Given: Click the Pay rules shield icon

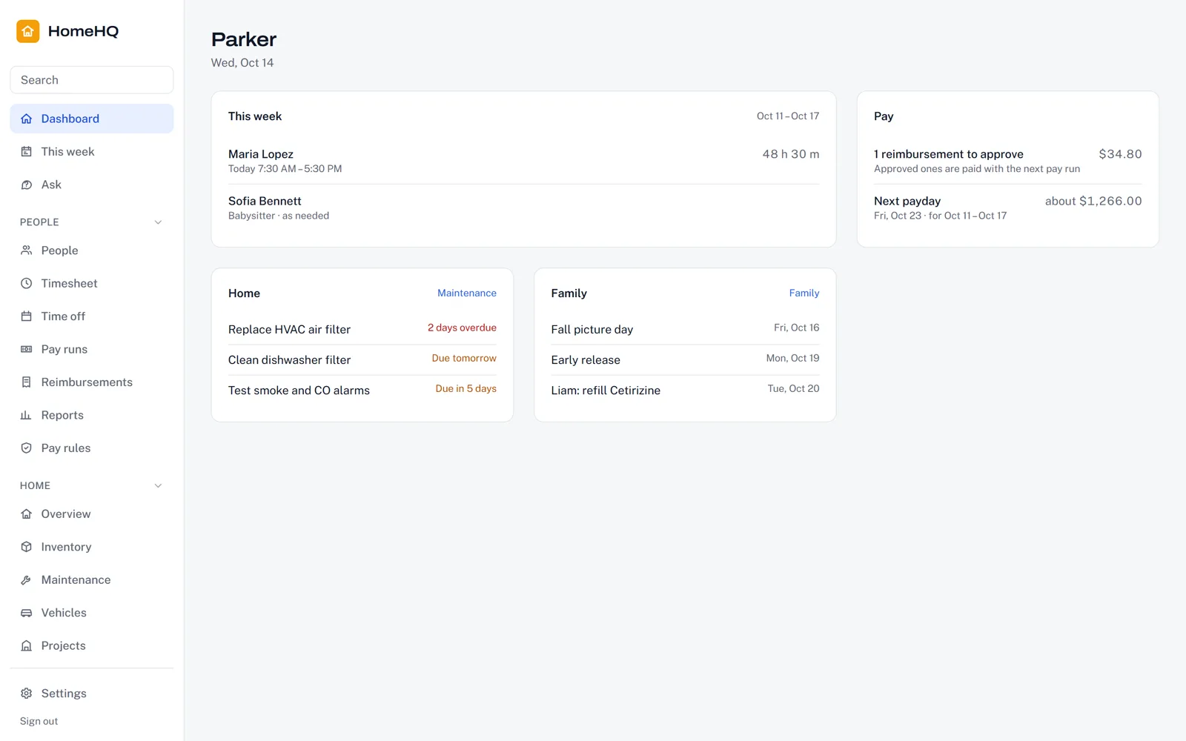Looking at the screenshot, I should point(27,448).
